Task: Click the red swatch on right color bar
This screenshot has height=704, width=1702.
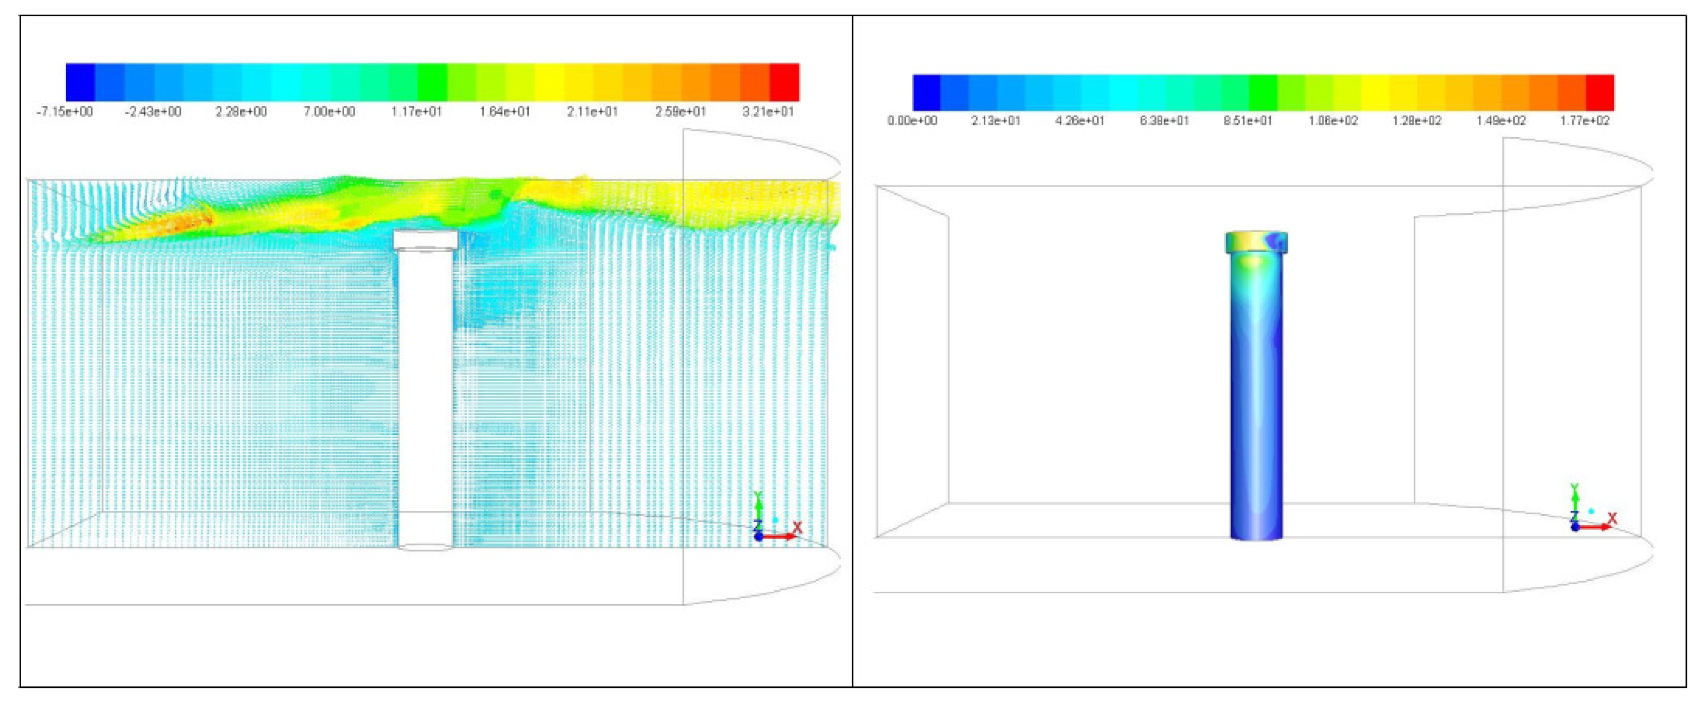Action: pos(1599,92)
